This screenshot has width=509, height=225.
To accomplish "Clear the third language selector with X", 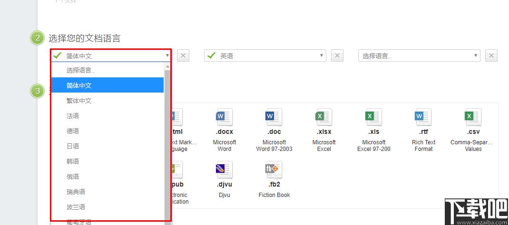I will [x=491, y=56].
